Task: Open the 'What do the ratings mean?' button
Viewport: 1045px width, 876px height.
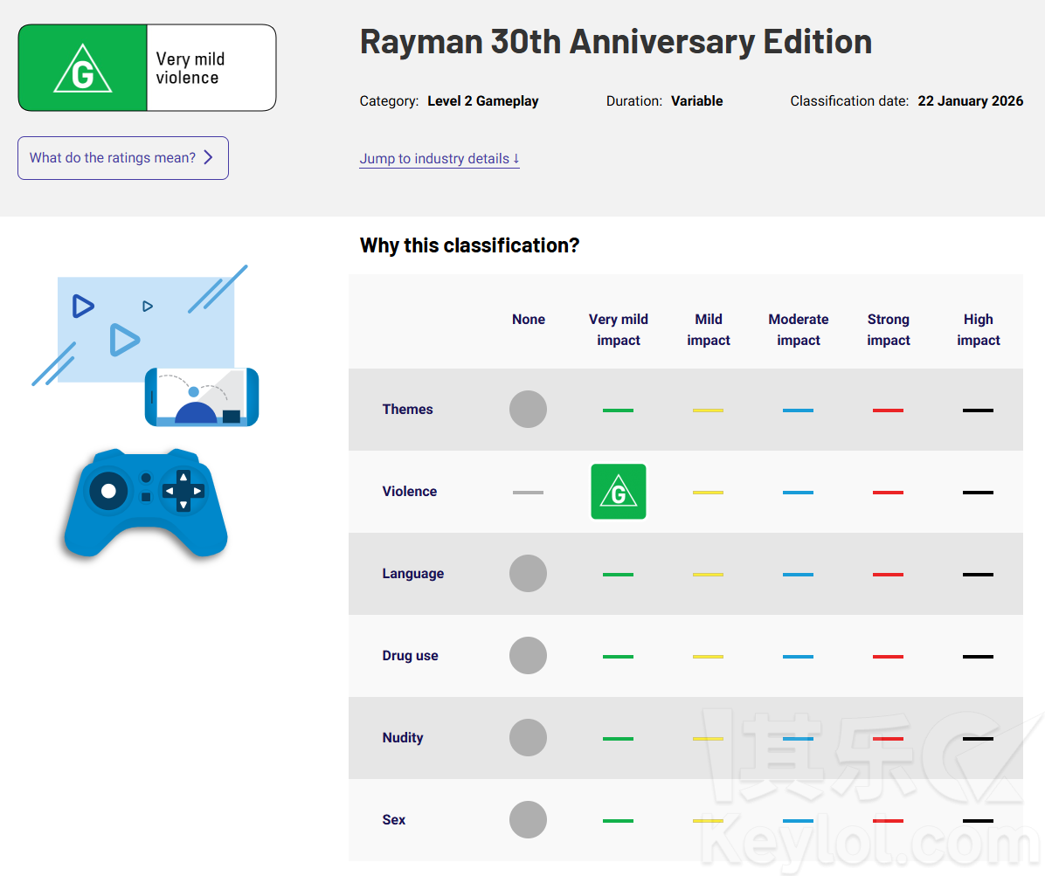Action: point(122,158)
